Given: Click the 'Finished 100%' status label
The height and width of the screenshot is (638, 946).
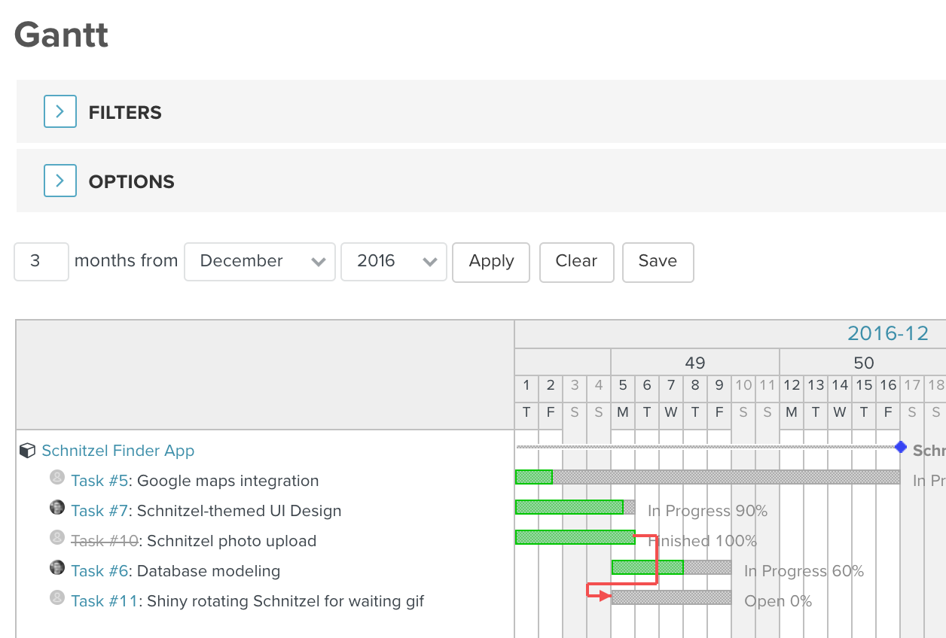Looking at the screenshot, I should pos(702,541).
